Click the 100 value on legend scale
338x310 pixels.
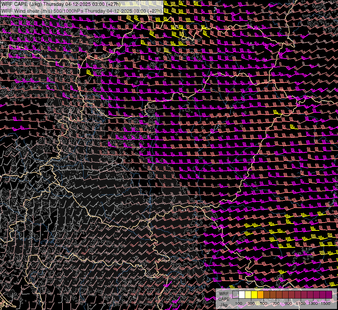click(x=239, y=303)
